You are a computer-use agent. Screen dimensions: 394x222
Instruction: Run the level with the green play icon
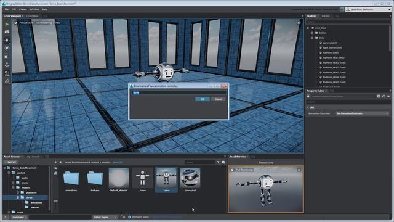pyautogui.click(x=7, y=25)
